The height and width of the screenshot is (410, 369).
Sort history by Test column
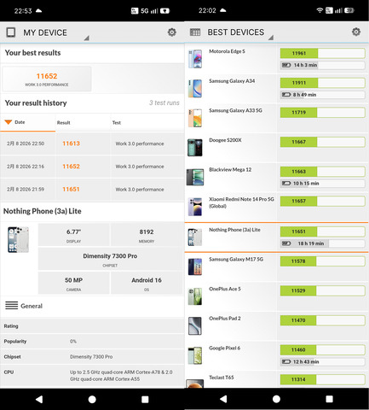117,123
